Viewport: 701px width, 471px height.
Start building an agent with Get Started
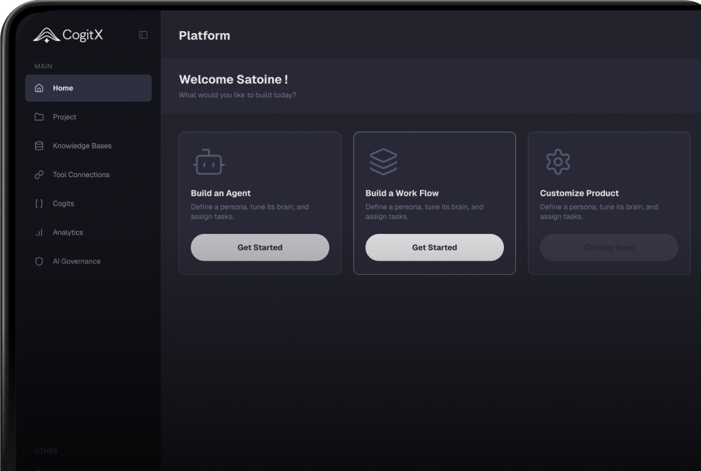click(x=260, y=247)
